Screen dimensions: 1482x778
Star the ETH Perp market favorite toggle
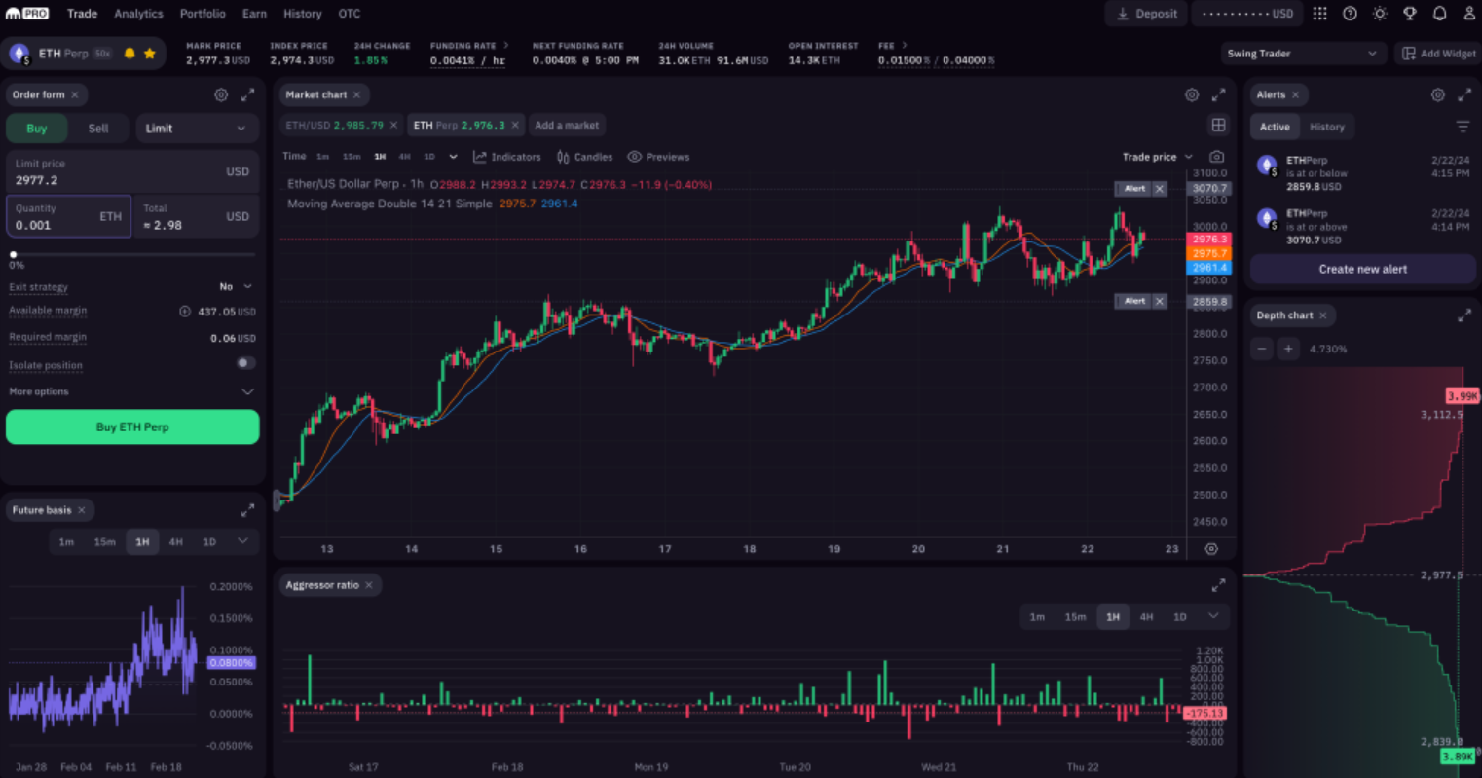point(149,54)
